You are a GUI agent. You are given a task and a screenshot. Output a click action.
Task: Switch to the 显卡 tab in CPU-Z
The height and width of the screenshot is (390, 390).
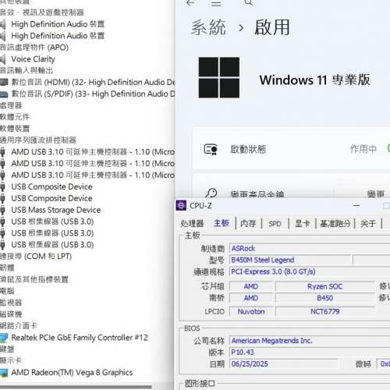tap(303, 223)
